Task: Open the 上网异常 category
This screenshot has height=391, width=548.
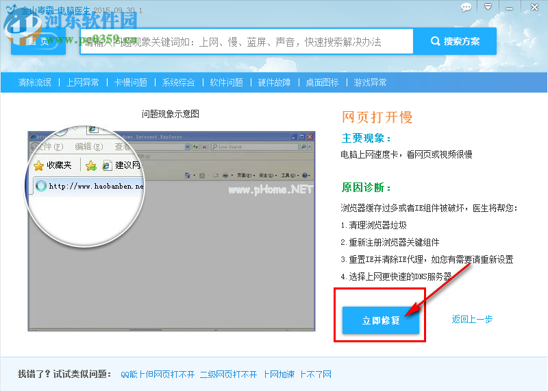Action: tap(82, 82)
